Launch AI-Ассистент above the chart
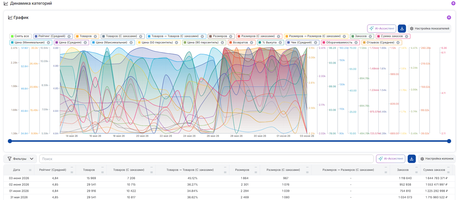Screen dimensions: 457x200 (x=381, y=29)
